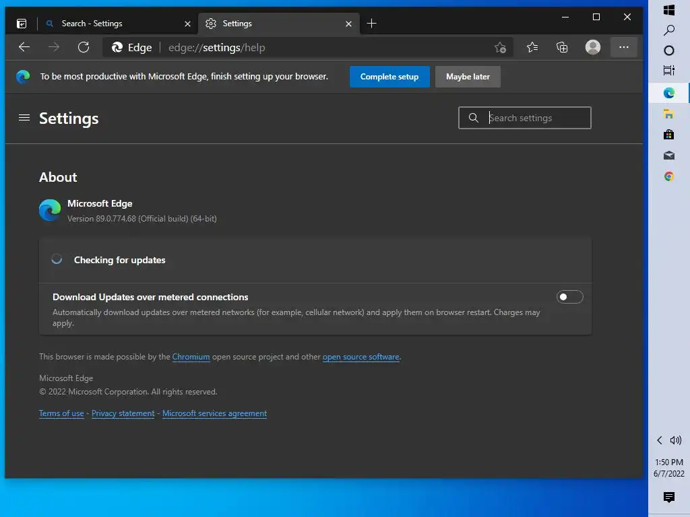Refresh the page with reload icon
Viewport: 690px width, 517px height.
pos(83,47)
